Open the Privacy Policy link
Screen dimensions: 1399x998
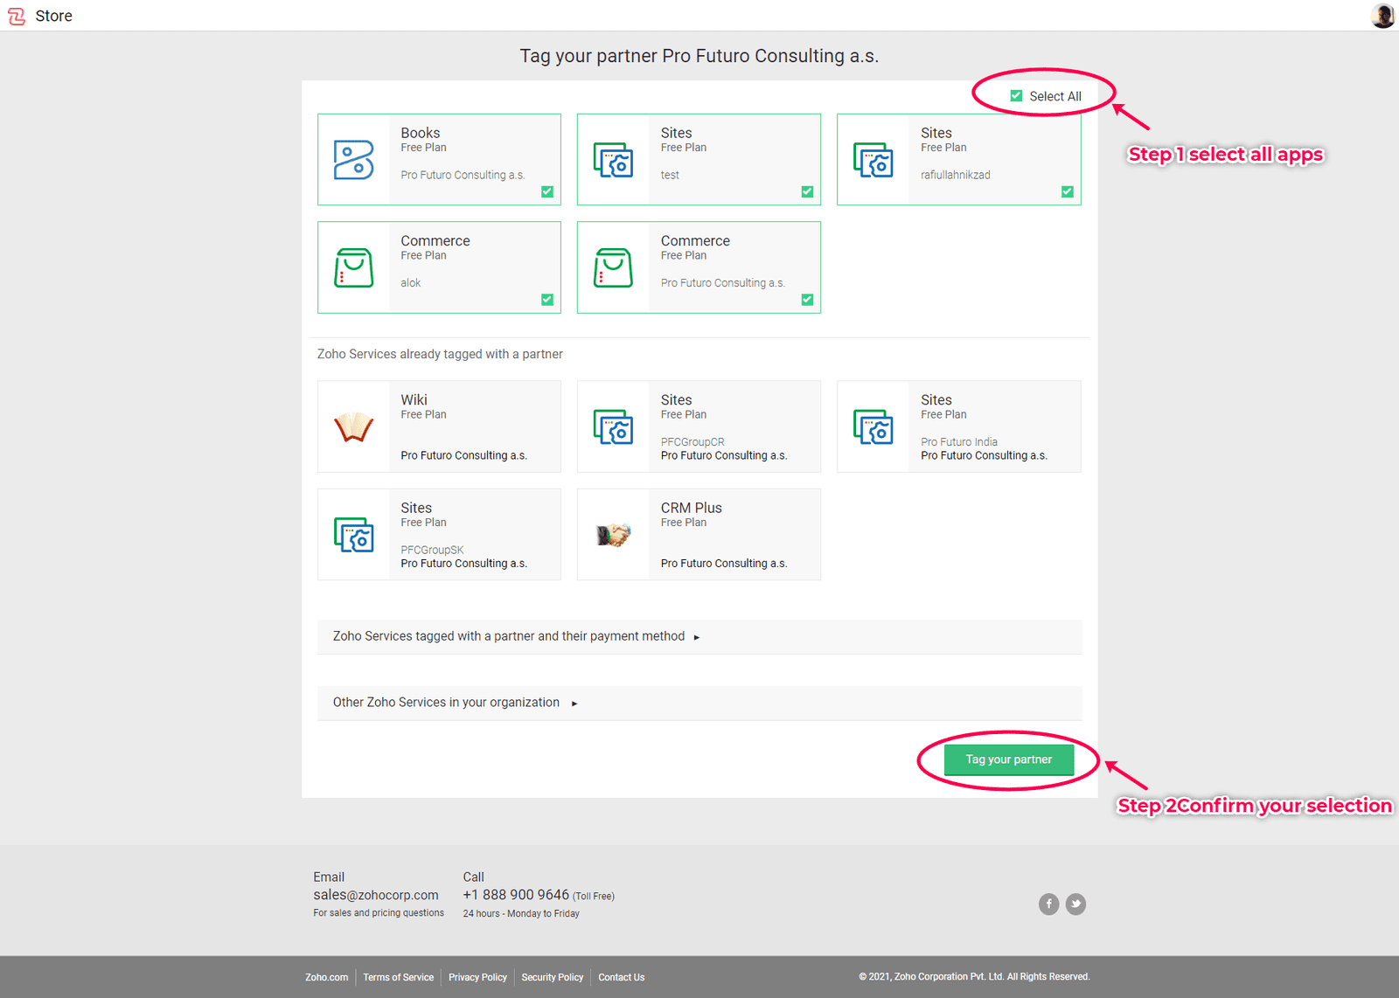(x=477, y=977)
